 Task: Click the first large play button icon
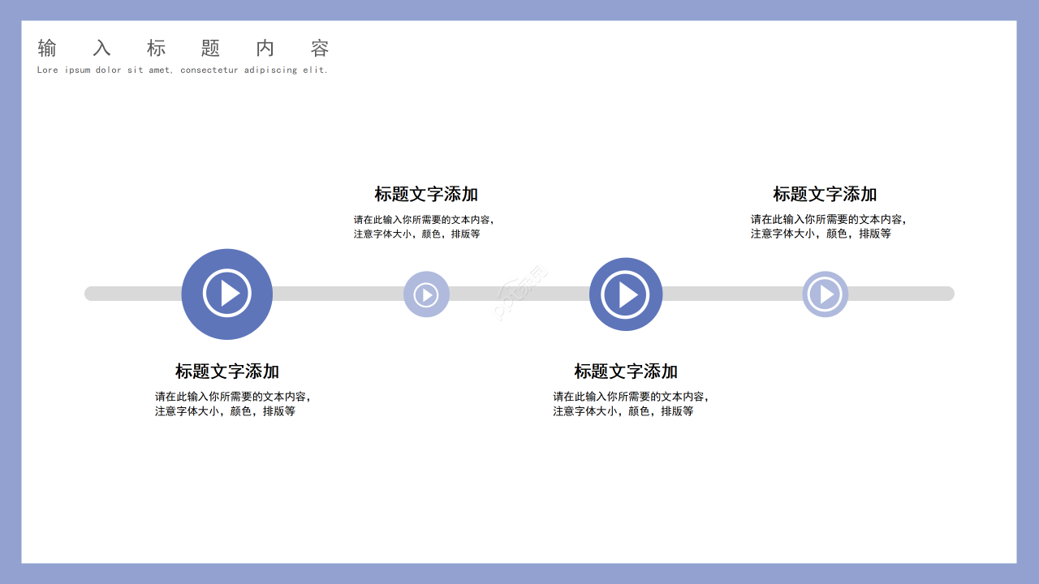227,294
